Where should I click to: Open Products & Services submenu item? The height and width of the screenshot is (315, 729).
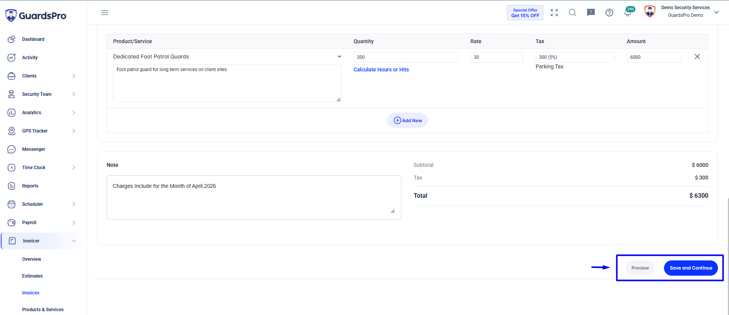coord(43,310)
